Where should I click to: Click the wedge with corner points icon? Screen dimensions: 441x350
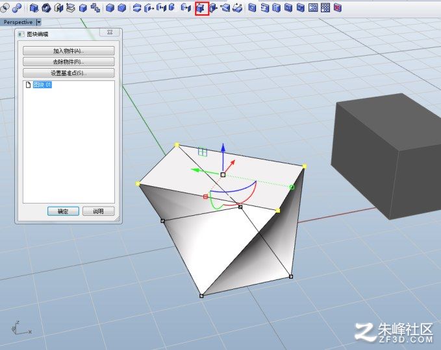click(225, 8)
